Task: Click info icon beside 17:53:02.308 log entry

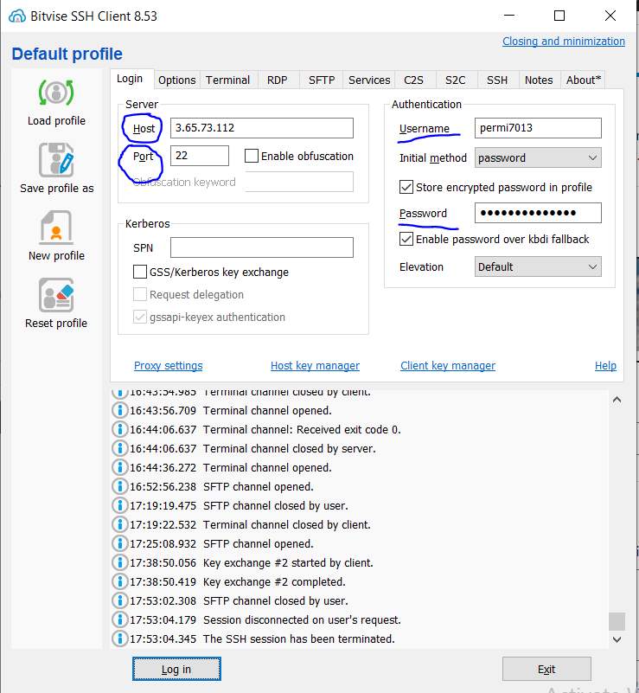Action: [x=119, y=600]
